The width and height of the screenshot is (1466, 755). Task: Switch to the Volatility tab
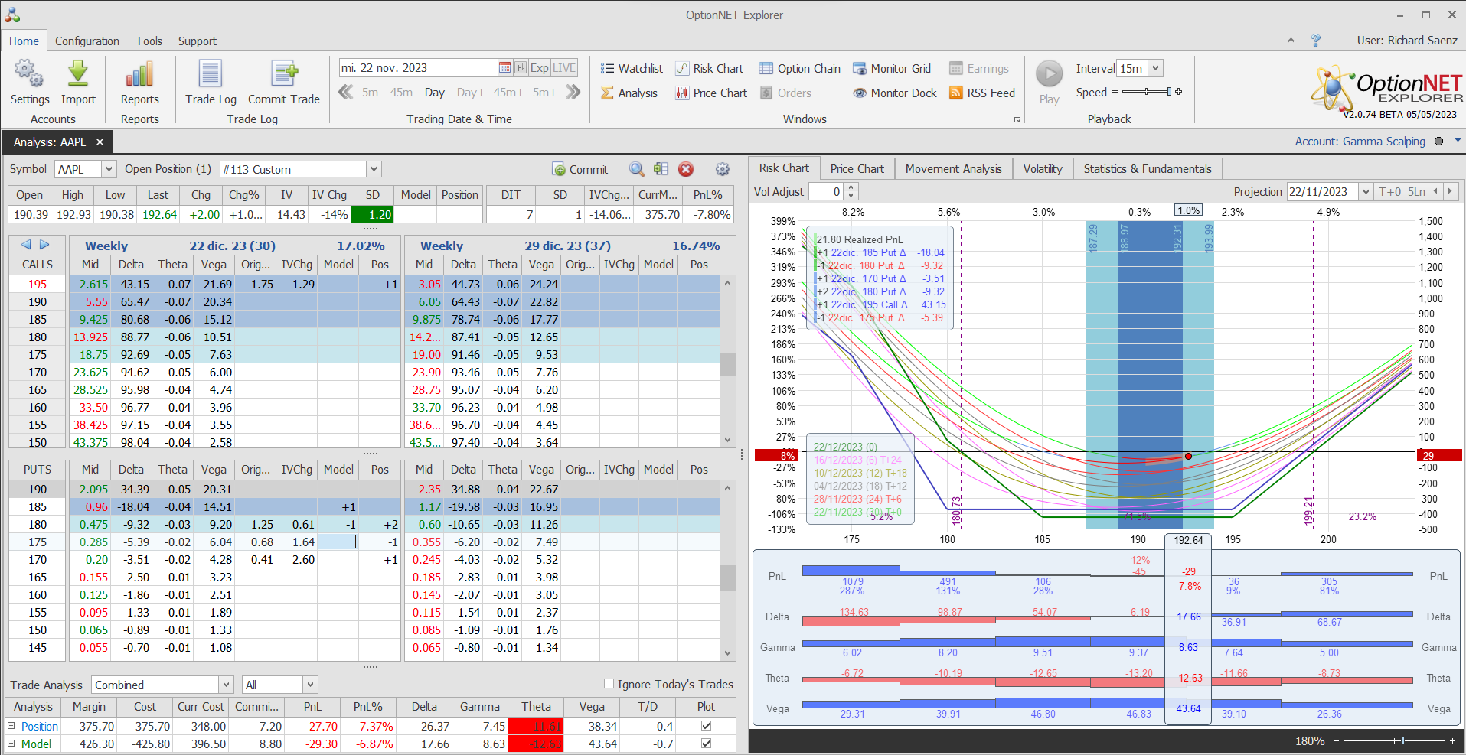click(x=1043, y=168)
